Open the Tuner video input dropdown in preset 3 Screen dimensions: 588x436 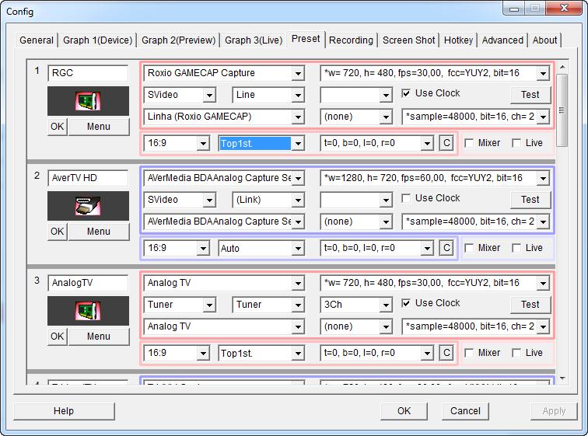(x=179, y=305)
